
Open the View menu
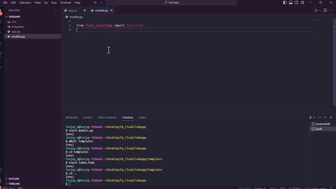[37, 3]
